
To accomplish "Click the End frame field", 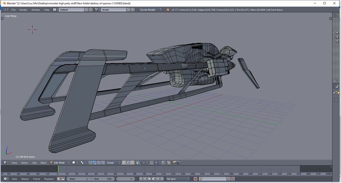I will point(103,179).
